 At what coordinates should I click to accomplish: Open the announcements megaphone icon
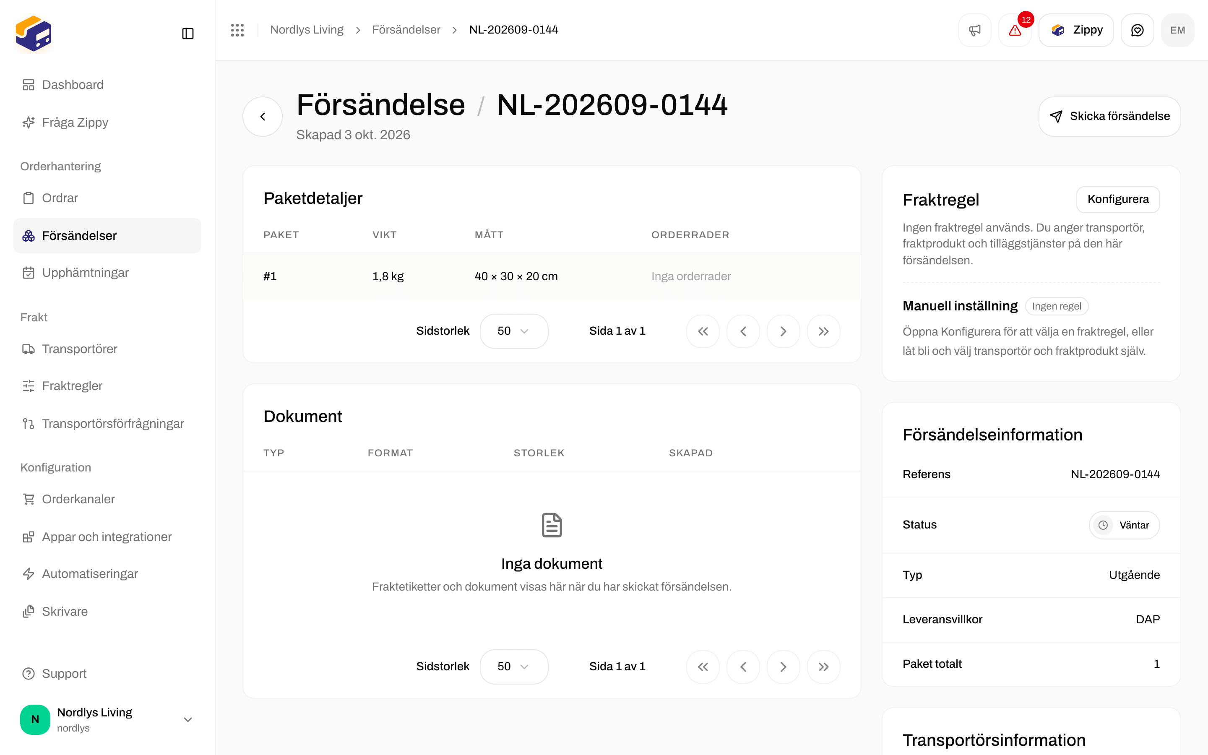click(974, 30)
